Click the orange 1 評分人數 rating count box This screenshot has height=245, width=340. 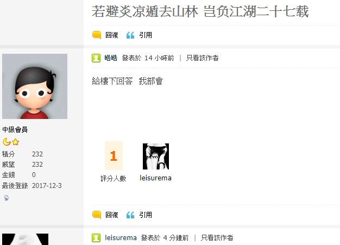(x=114, y=155)
